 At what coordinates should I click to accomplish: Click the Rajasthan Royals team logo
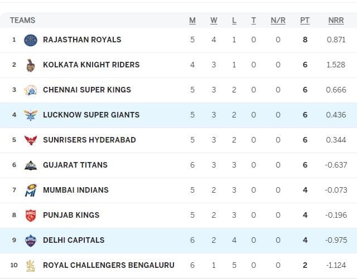coord(31,40)
